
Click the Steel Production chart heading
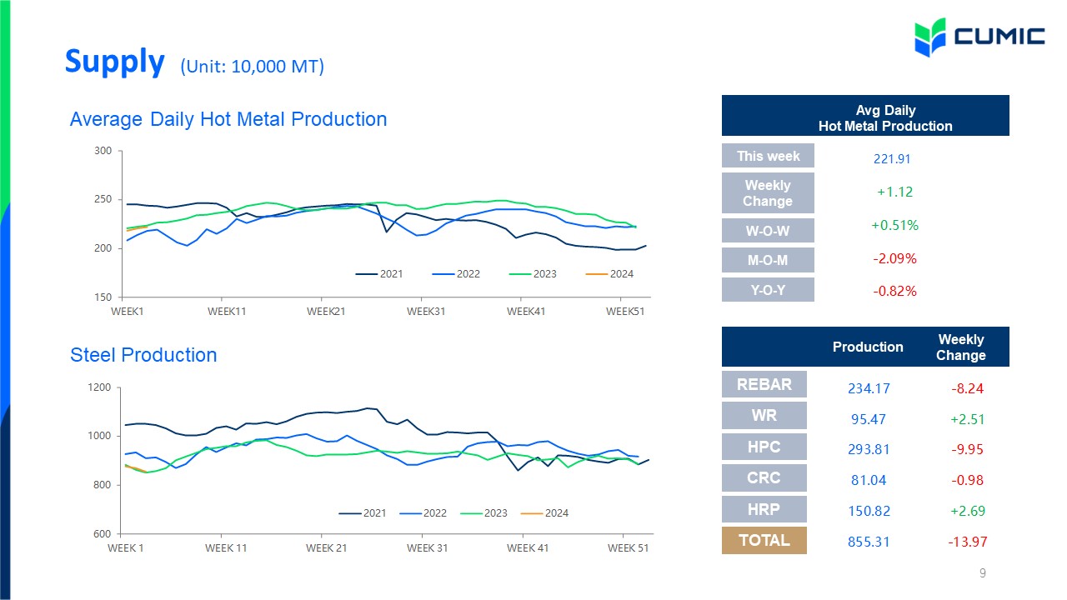tap(143, 355)
